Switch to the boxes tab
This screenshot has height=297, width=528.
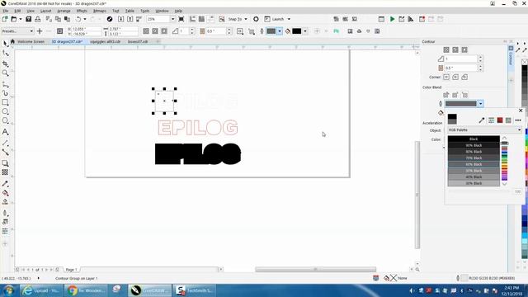(138, 42)
